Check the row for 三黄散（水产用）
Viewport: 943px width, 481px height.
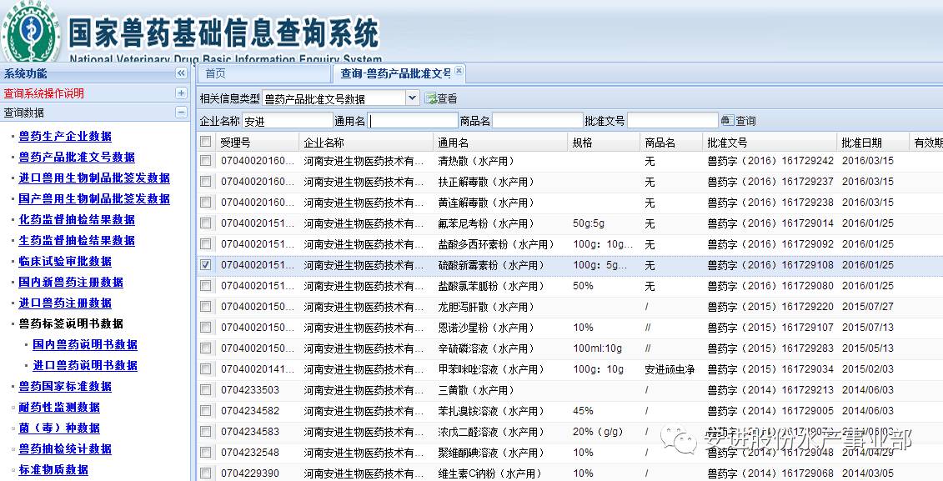coord(206,389)
